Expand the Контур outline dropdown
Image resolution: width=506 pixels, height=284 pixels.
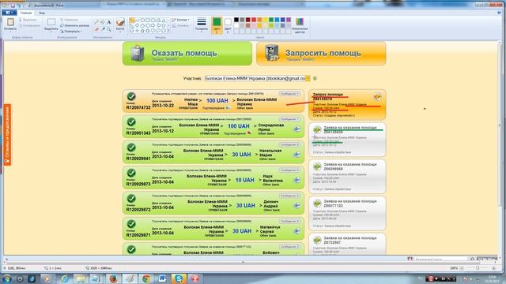click(x=181, y=20)
